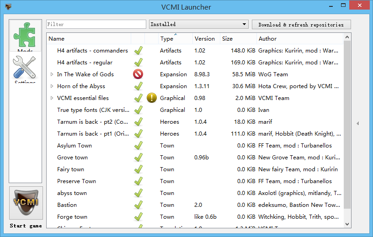Image resolution: width=373 pixels, height=237 pixels.
Task: Open the Installed filter dropdown
Action: coord(199,24)
